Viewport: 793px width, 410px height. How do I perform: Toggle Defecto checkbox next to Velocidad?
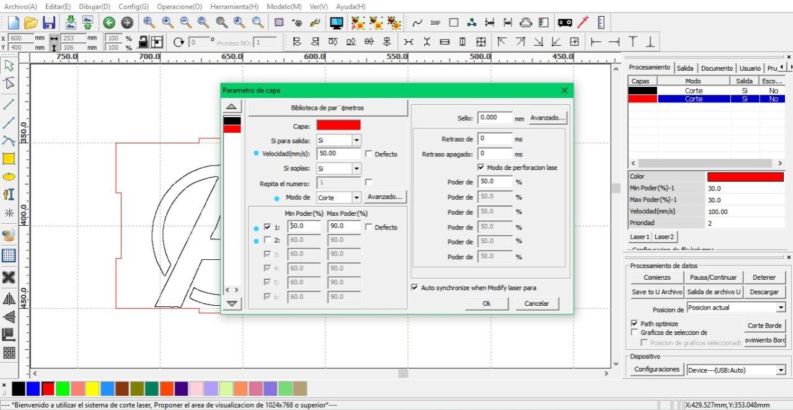369,154
